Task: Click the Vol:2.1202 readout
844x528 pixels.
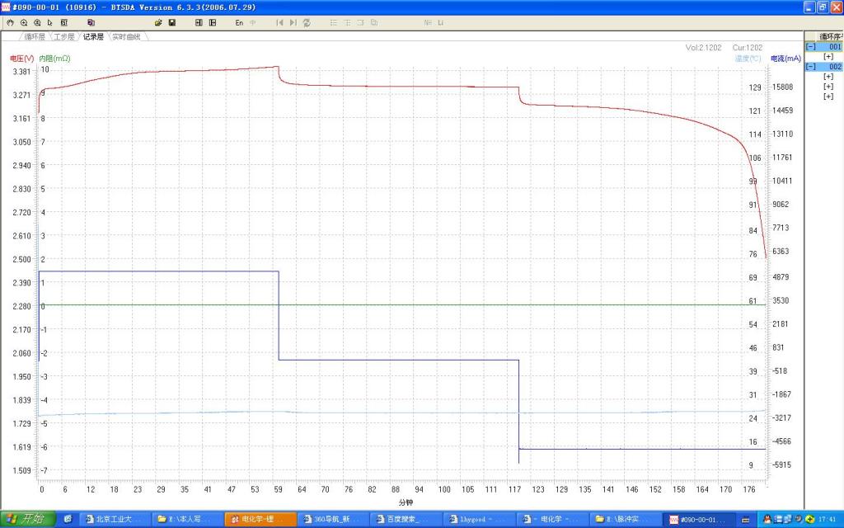Action: (703, 47)
